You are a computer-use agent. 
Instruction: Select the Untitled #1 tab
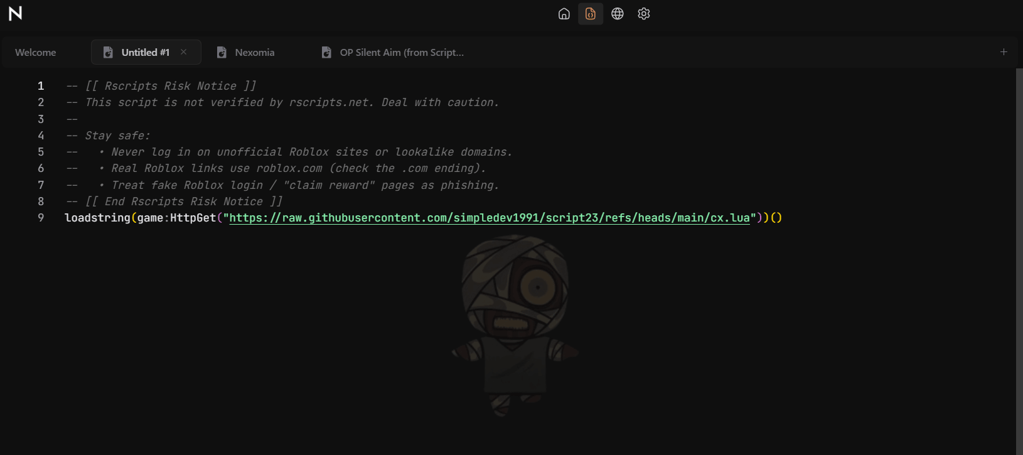click(x=146, y=52)
